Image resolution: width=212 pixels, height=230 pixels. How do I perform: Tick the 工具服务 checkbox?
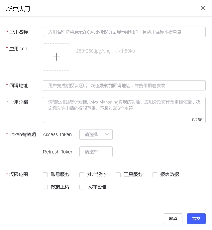pos(118,174)
